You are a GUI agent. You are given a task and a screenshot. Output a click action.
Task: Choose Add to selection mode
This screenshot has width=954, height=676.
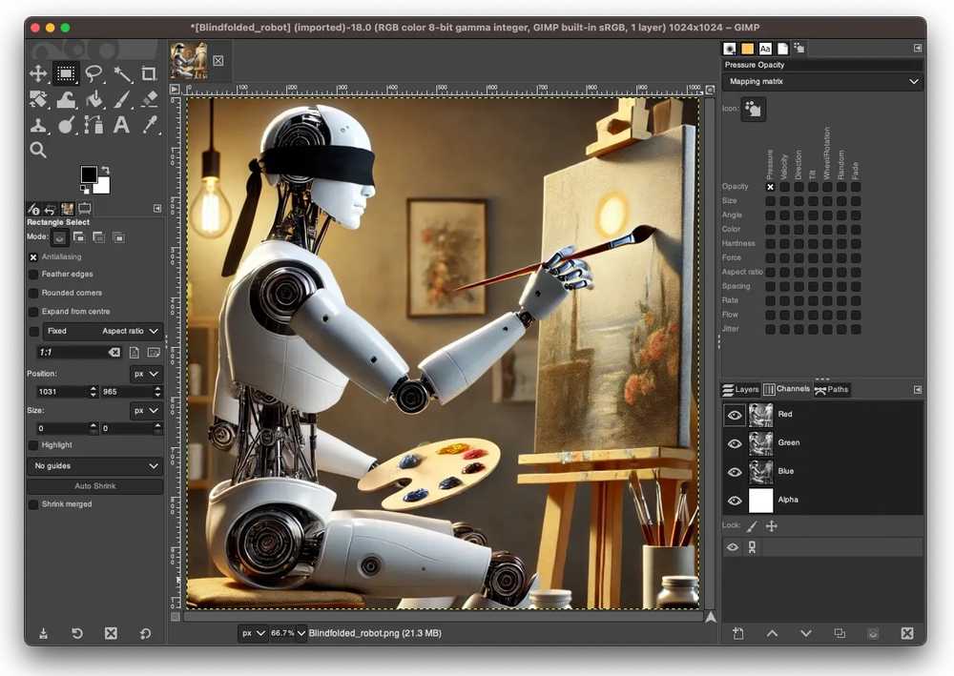(x=79, y=237)
